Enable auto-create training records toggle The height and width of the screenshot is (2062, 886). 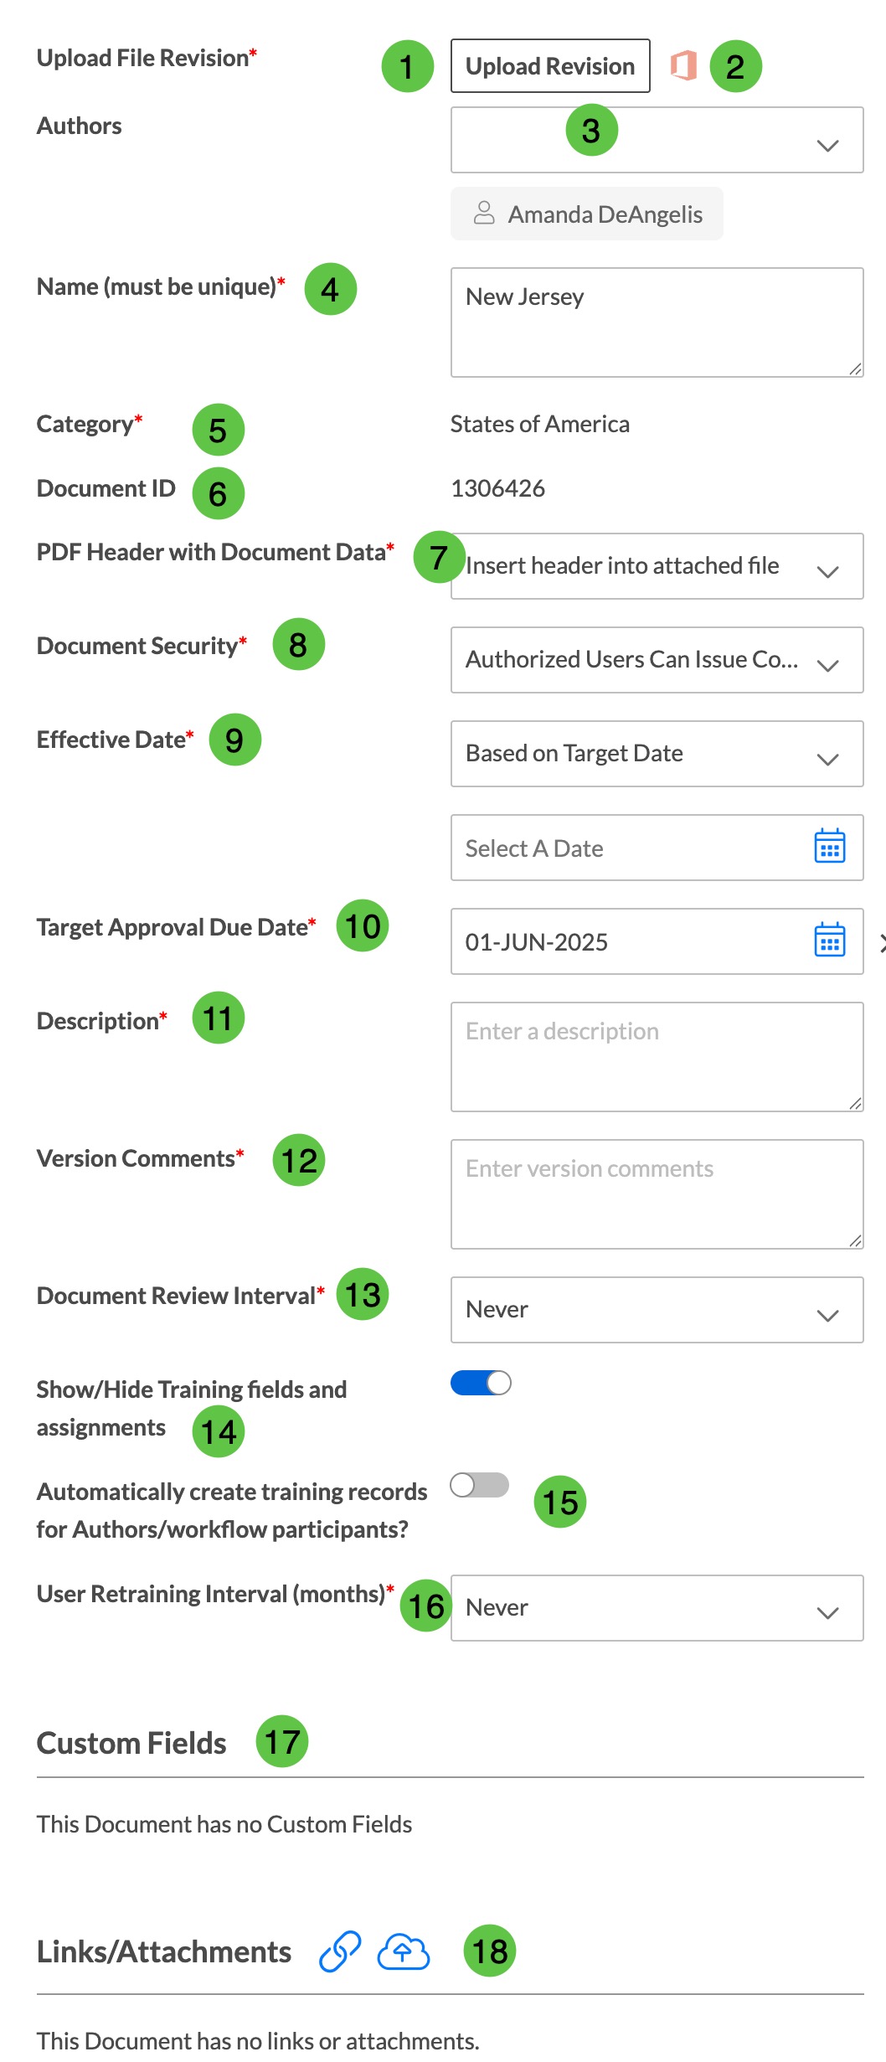479,1485
